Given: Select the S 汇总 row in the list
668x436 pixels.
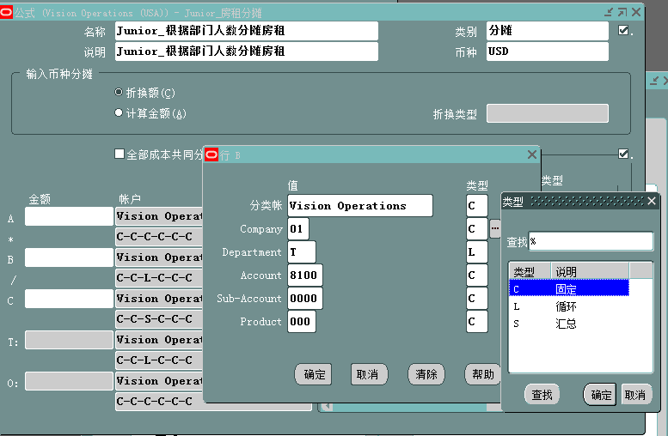Looking at the screenshot, I should [x=569, y=324].
